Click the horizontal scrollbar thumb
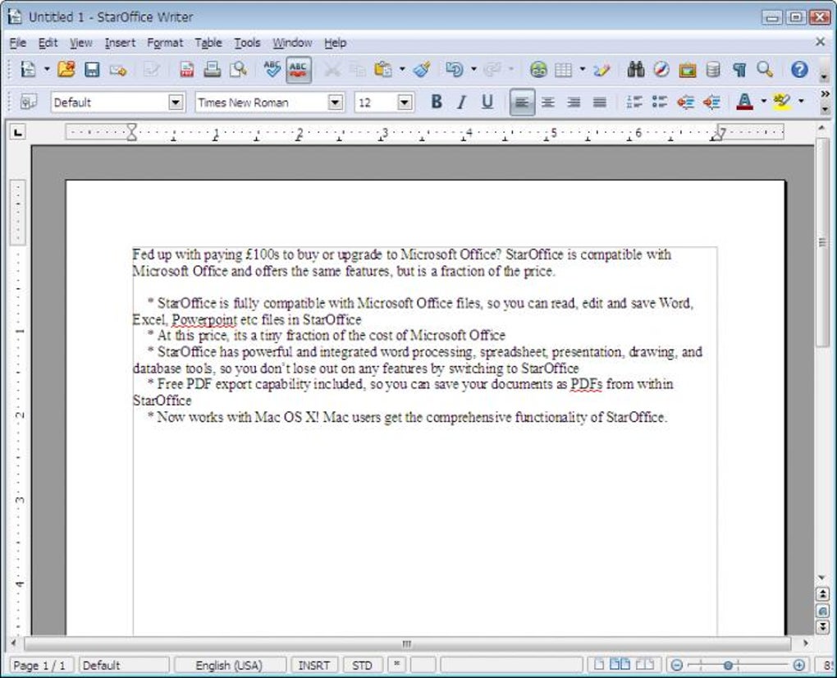The image size is (837, 678). tap(407, 644)
